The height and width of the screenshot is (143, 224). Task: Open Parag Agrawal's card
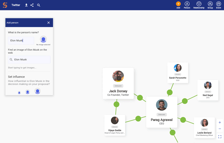162,112
